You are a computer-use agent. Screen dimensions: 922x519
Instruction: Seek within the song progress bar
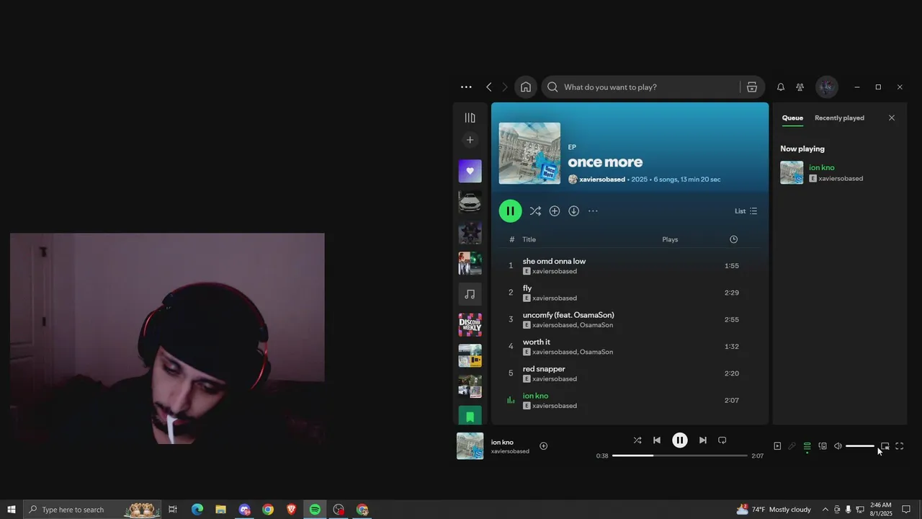click(679, 456)
